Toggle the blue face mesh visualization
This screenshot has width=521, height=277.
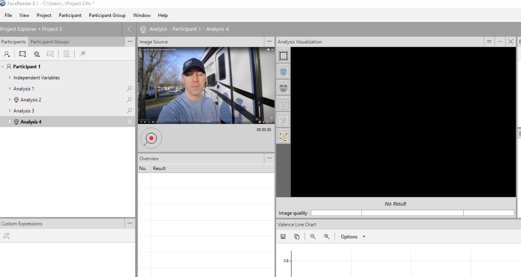[x=284, y=72]
